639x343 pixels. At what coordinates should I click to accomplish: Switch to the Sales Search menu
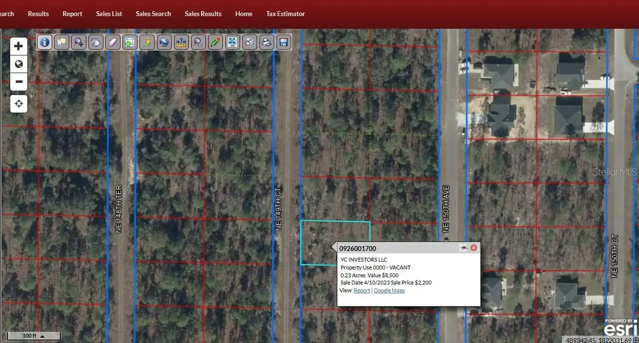pyautogui.click(x=153, y=13)
